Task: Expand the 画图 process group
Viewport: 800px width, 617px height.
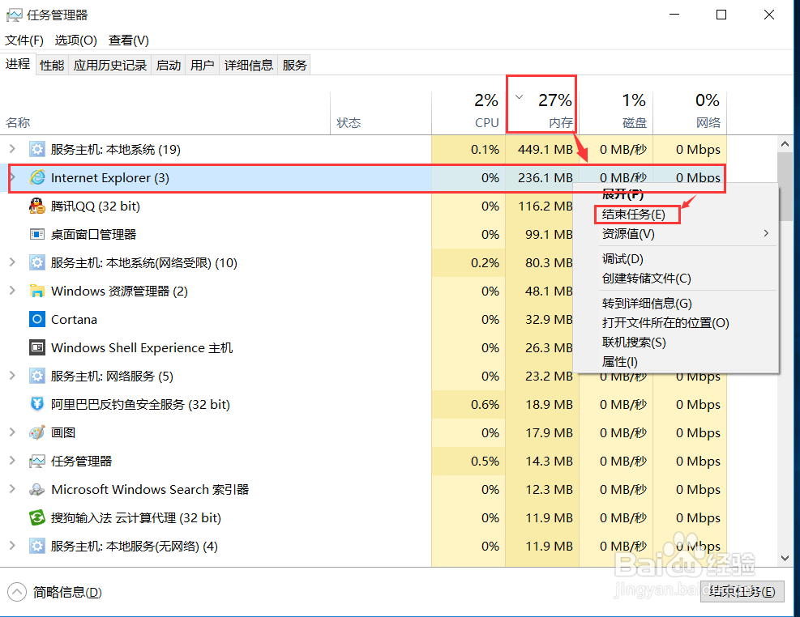Action: pos(12,432)
